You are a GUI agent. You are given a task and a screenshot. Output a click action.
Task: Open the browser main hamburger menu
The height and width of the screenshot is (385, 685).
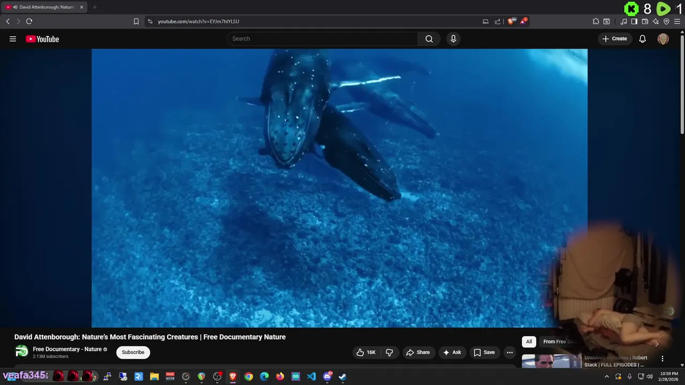(677, 21)
